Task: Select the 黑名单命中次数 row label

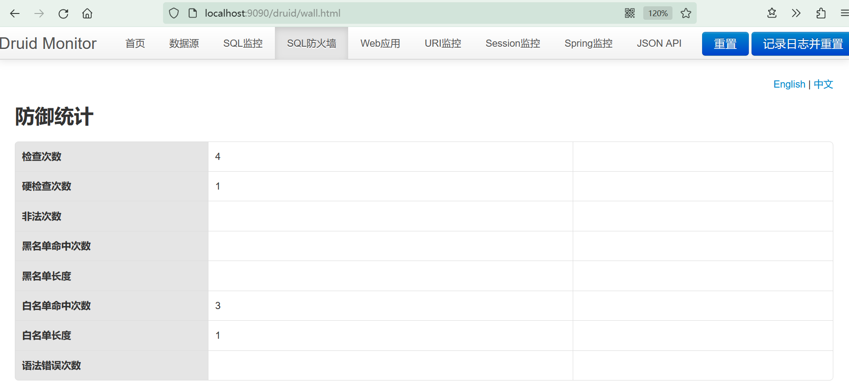Action: pyautogui.click(x=57, y=246)
